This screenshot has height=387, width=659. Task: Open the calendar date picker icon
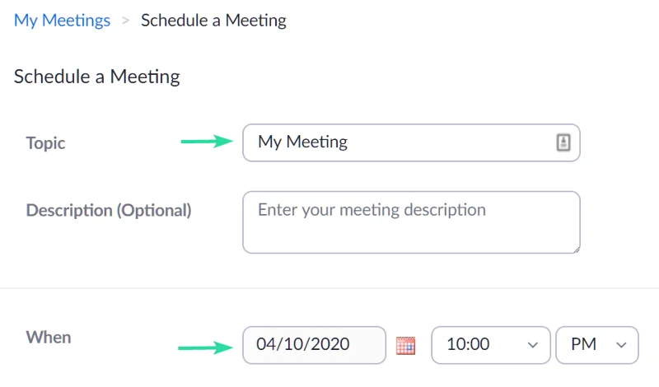(x=405, y=345)
